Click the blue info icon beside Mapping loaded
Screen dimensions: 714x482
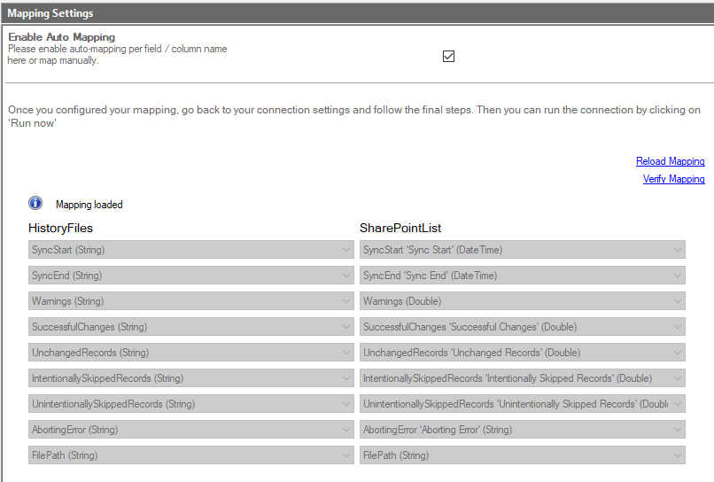pos(35,203)
